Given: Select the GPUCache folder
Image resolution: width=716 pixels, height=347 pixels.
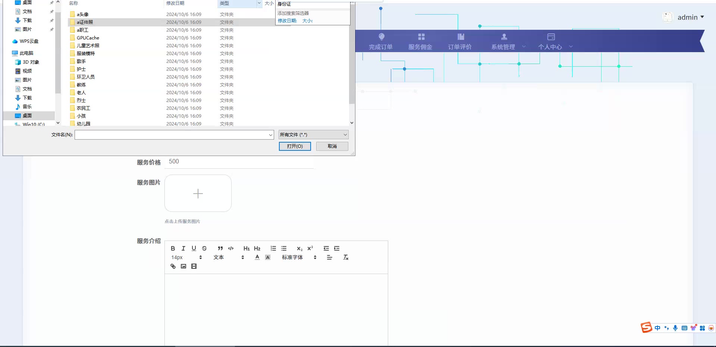Looking at the screenshot, I should point(88,38).
